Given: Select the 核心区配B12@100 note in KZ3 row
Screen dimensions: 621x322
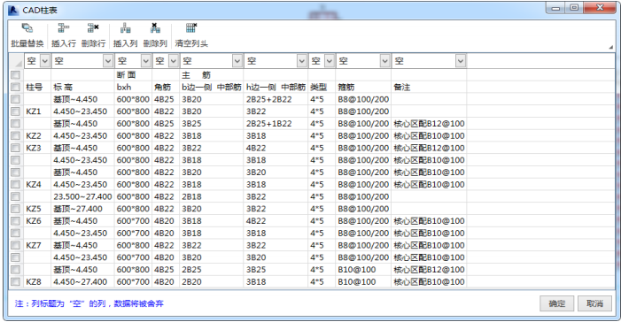Looking at the screenshot, I should tap(429, 149).
